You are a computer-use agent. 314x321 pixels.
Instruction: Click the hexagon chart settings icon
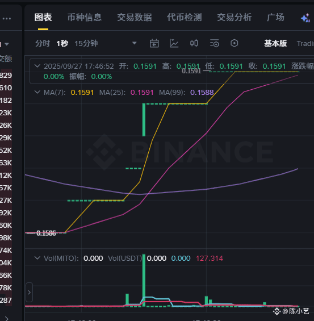tap(234, 43)
